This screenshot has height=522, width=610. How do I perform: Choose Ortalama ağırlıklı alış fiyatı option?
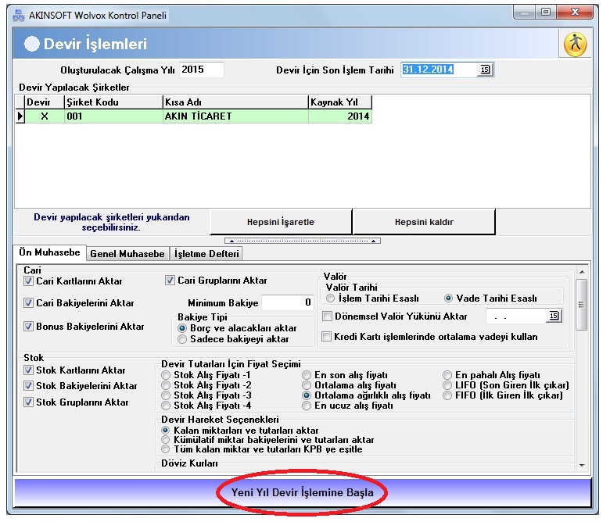coord(307,395)
